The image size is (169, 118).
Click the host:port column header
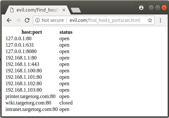32,32
